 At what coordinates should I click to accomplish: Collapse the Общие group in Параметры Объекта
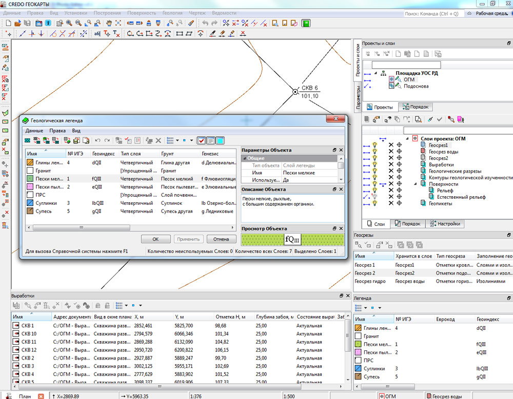coord(245,159)
